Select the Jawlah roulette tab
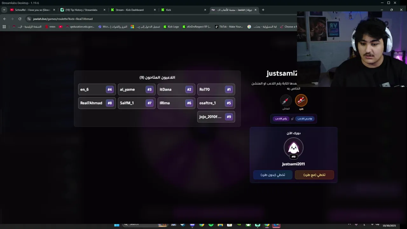This screenshot has width=407, height=229. 234,10
